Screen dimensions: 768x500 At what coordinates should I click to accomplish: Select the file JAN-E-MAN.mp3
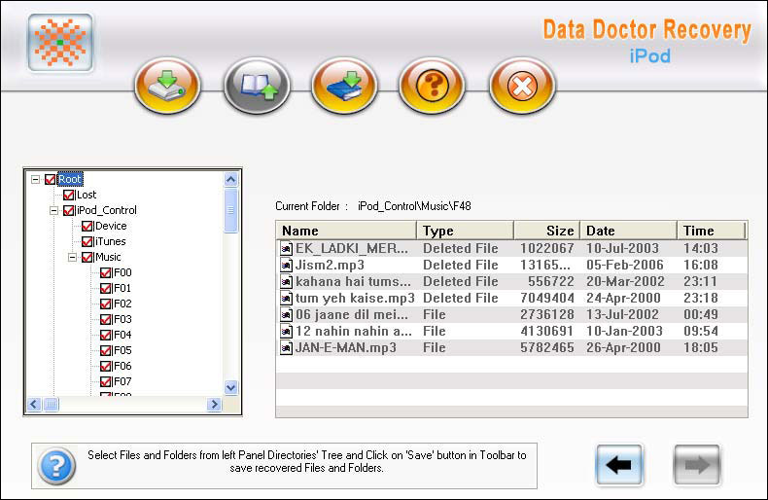[x=346, y=348]
